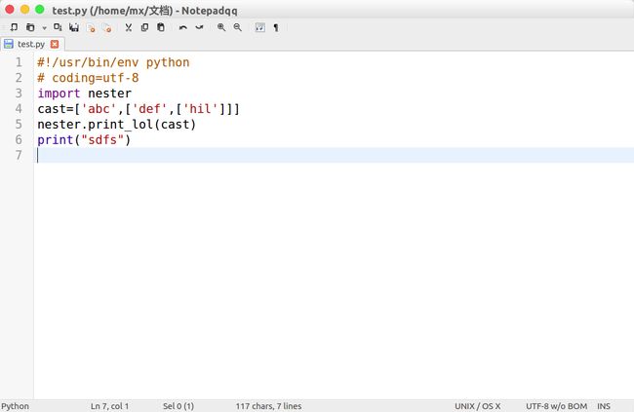Place cursor on empty line 7
This screenshot has width=634, height=412.
(334, 155)
